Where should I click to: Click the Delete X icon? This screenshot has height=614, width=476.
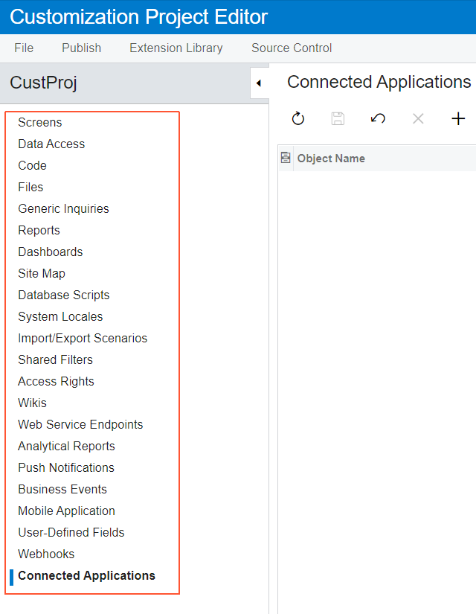[x=418, y=118]
